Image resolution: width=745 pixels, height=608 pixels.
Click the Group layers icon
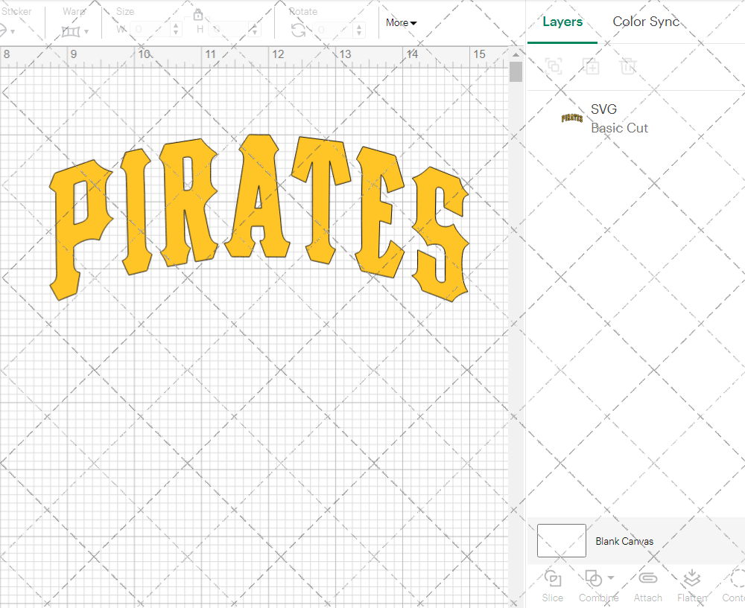(x=554, y=66)
